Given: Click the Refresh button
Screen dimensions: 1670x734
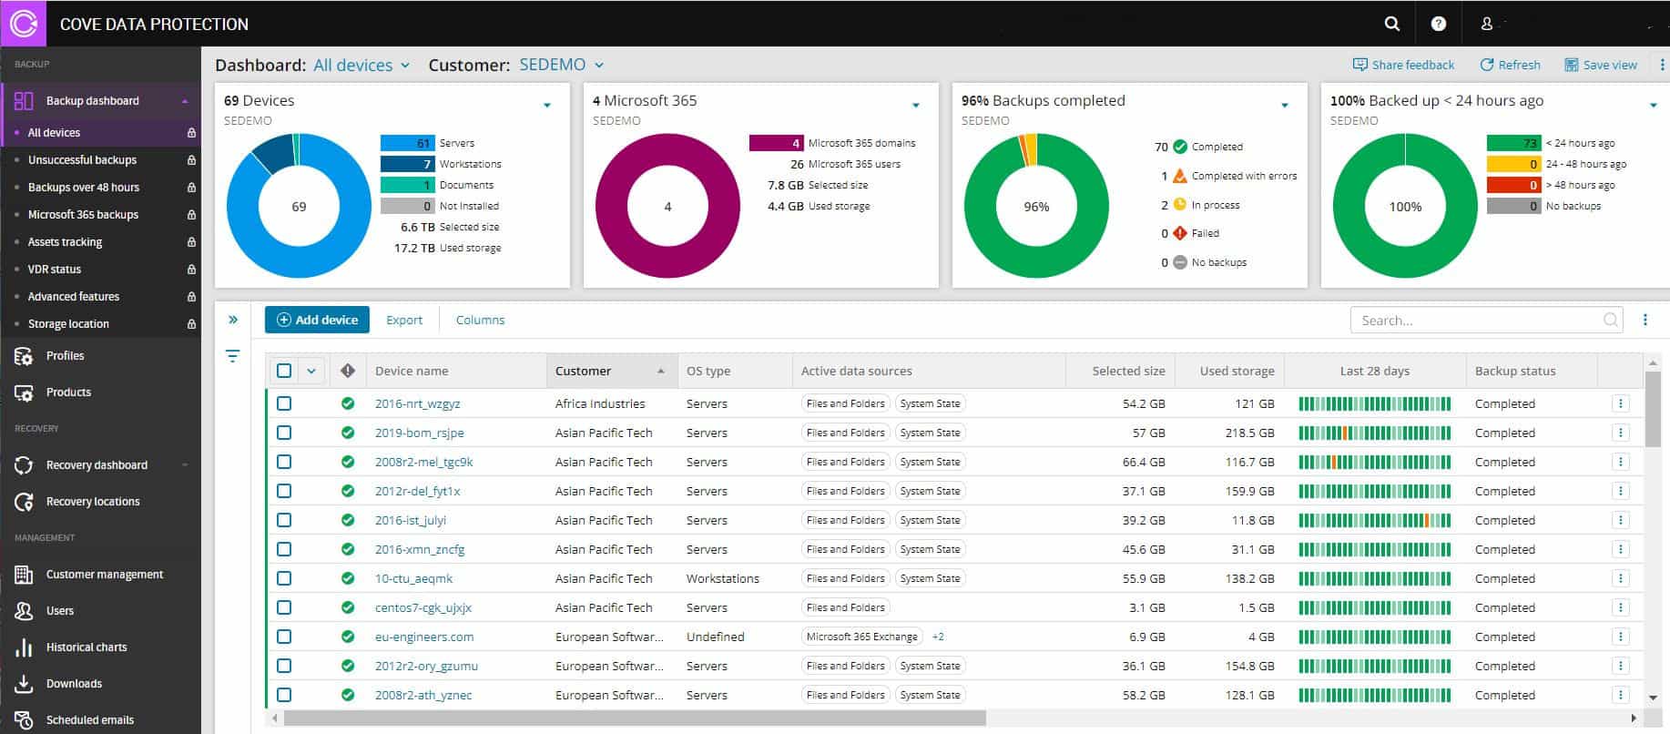Looking at the screenshot, I should [x=1510, y=65].
